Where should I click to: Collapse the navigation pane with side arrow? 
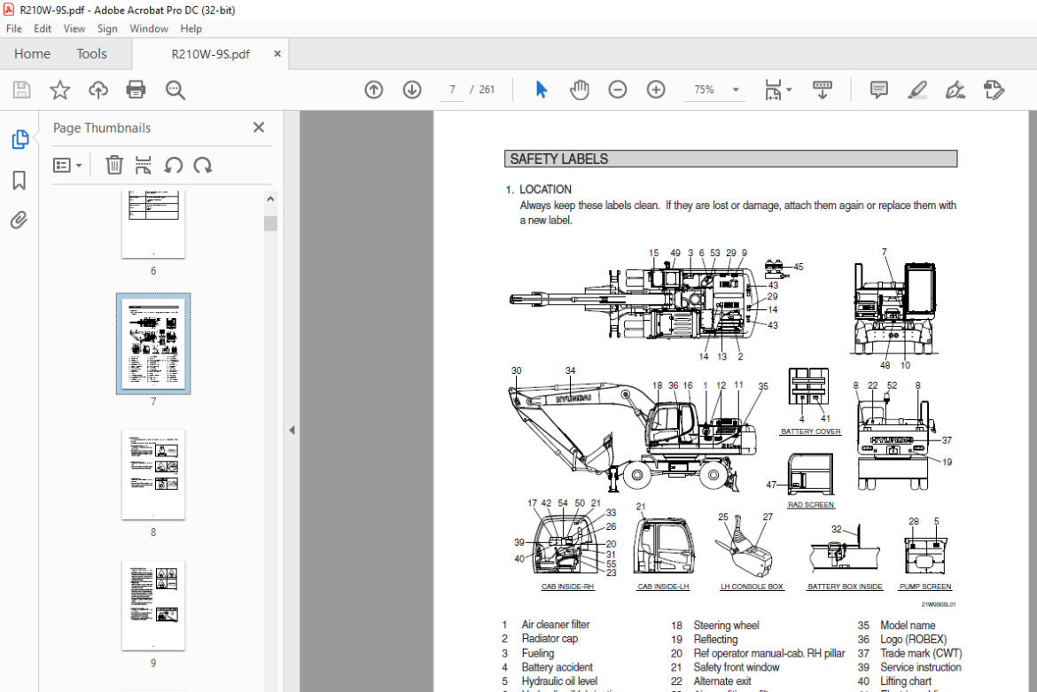tap(292, 430)
